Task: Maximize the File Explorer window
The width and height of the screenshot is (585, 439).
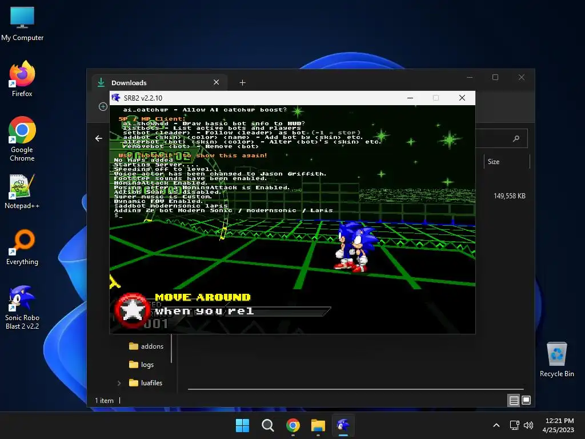Action: [x=495, y=77]
